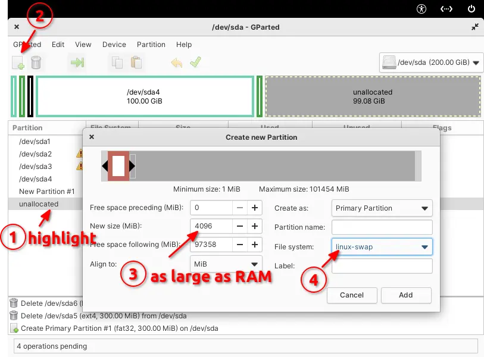Image resolution: width=484 pixels, height=357 pixels.
Task: Click the delete partition trash icon
Action: [x=36, y=62]
